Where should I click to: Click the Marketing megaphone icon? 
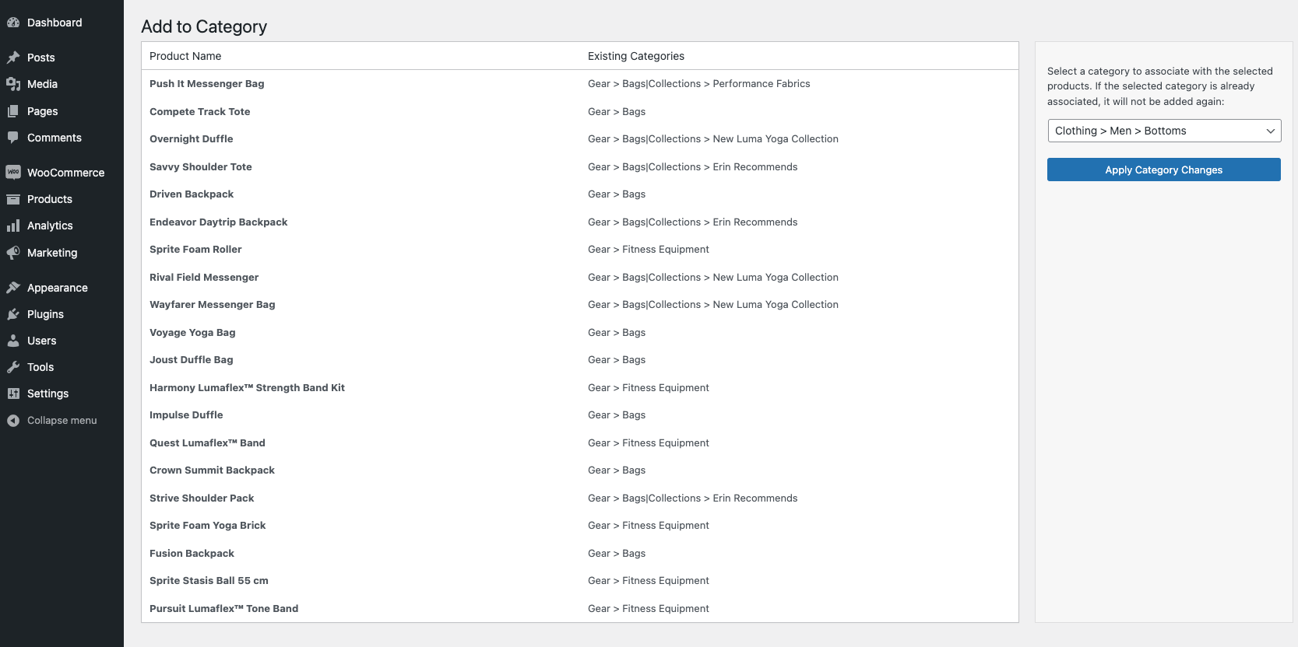13,253
